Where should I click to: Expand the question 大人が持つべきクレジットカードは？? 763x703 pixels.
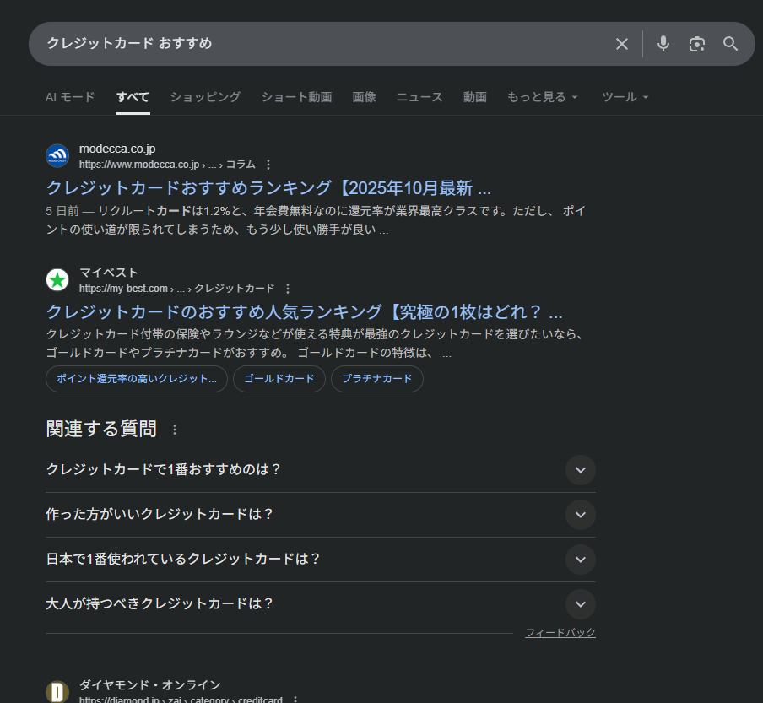[x=580, y=604]
